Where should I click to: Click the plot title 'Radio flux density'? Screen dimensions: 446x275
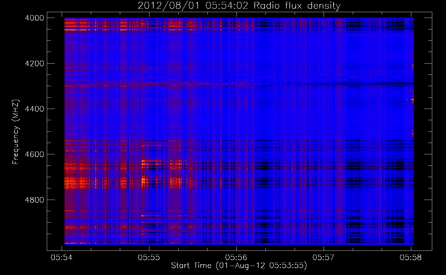[x=239, y=6]
